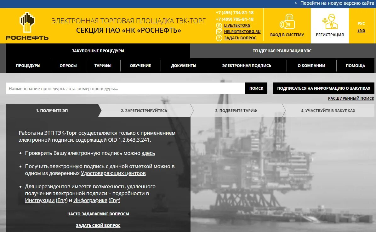Open the LIVE:TEKTORG Skype link
The image size is (376, 232).
[237, 25]
